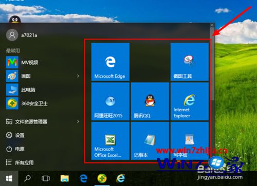Expand the 画图 jump list arrow
This screenshot has width=257, height=186.
point(78,76)
